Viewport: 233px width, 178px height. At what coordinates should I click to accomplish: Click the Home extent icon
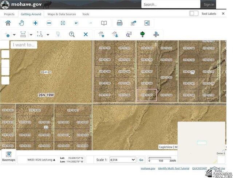8,23
